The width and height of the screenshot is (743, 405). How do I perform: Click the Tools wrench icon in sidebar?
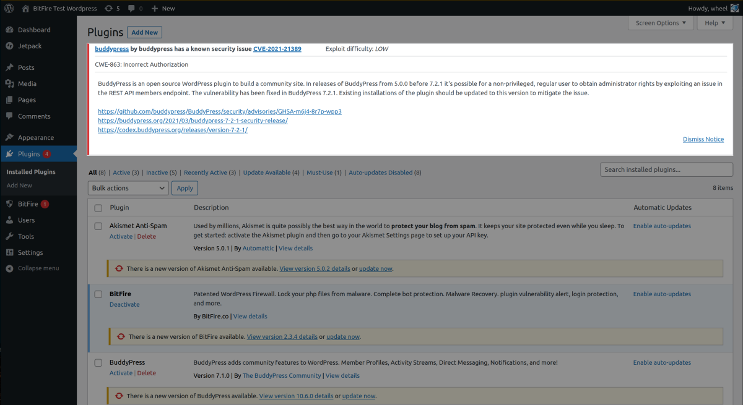click(9, 236)
